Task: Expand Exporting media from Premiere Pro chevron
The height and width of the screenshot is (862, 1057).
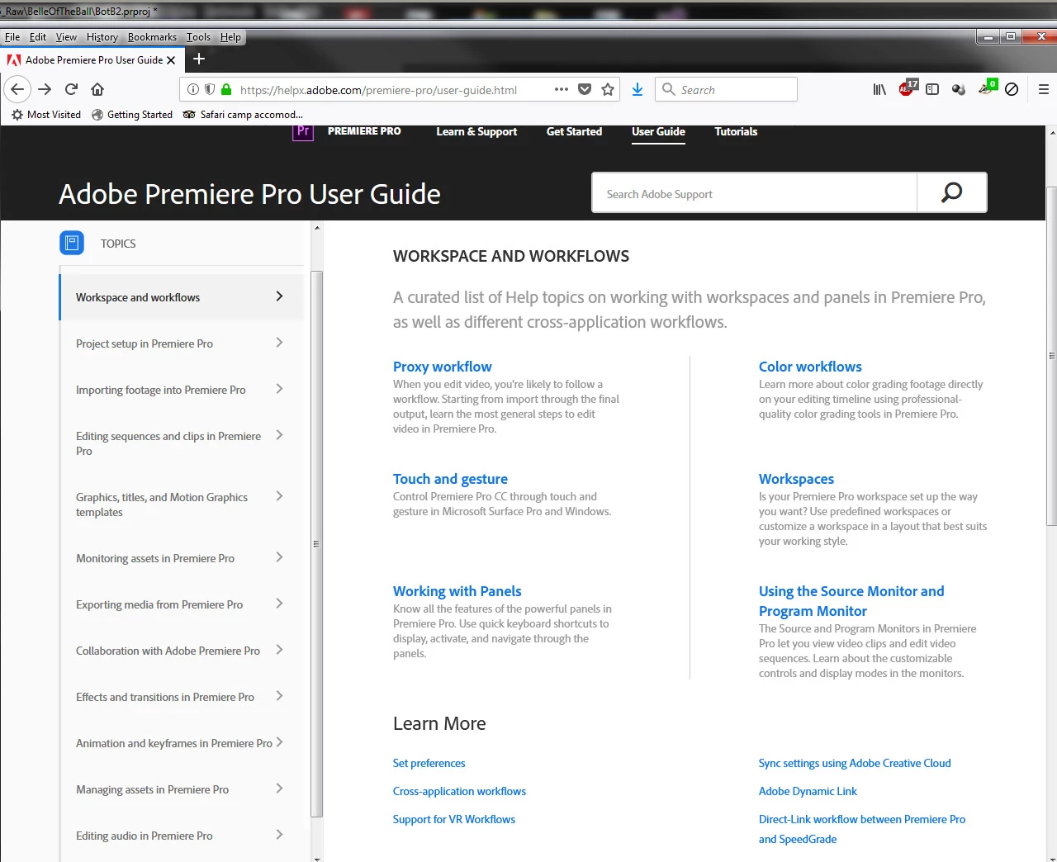Action: pos(279,604)
